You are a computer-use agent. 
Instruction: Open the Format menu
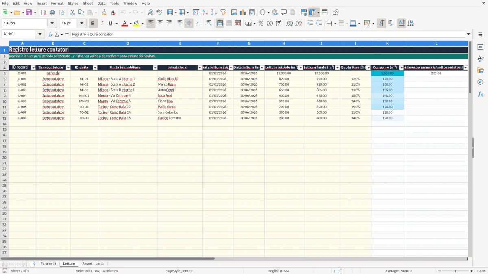(x=57, y=3)
